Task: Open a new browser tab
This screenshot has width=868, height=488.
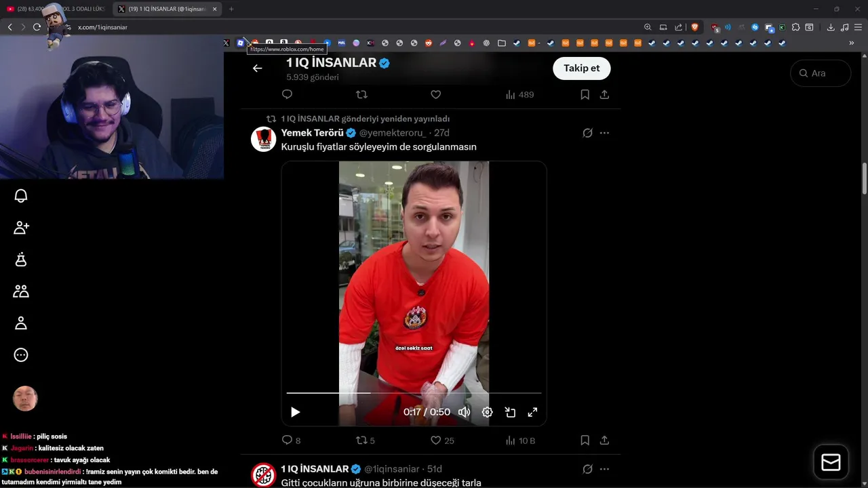Action: [231, 9]
